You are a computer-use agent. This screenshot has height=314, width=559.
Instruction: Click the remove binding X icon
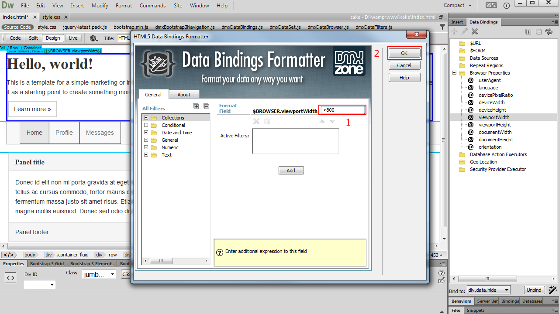[475, 31]
